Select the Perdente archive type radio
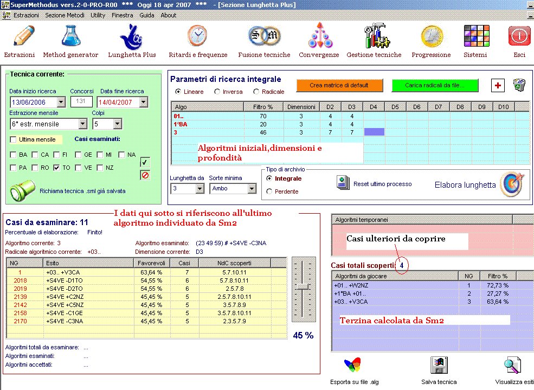 [x=269, y=191]
